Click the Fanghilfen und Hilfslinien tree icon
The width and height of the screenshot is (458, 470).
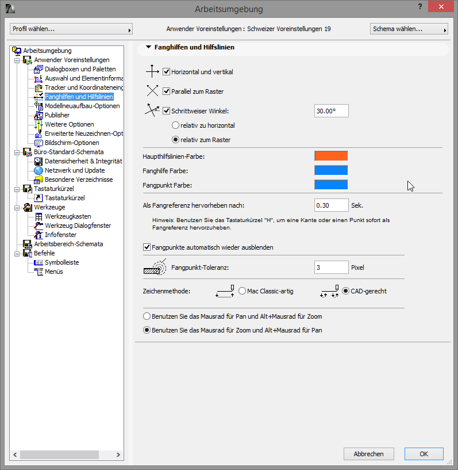coord(39,97)
